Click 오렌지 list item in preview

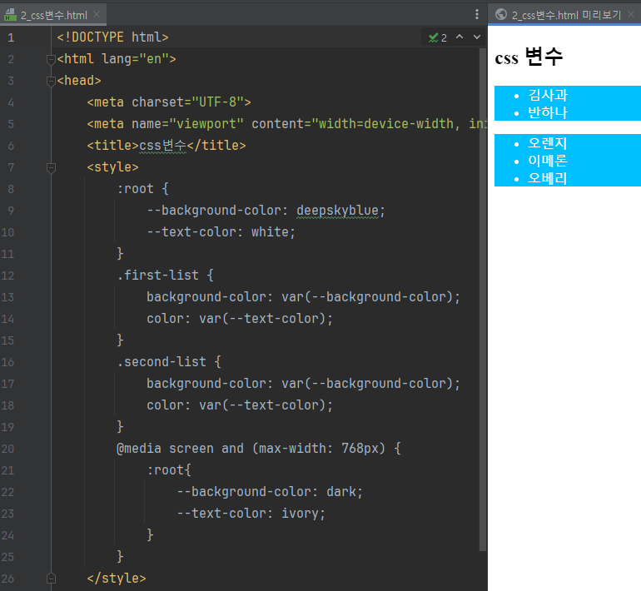pos(548,143)
